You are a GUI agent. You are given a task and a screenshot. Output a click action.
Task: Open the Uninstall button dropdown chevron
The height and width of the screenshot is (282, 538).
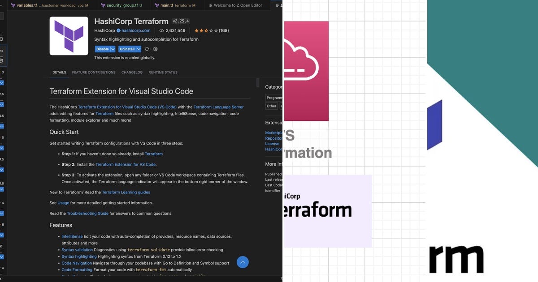[x=138, y=49]
